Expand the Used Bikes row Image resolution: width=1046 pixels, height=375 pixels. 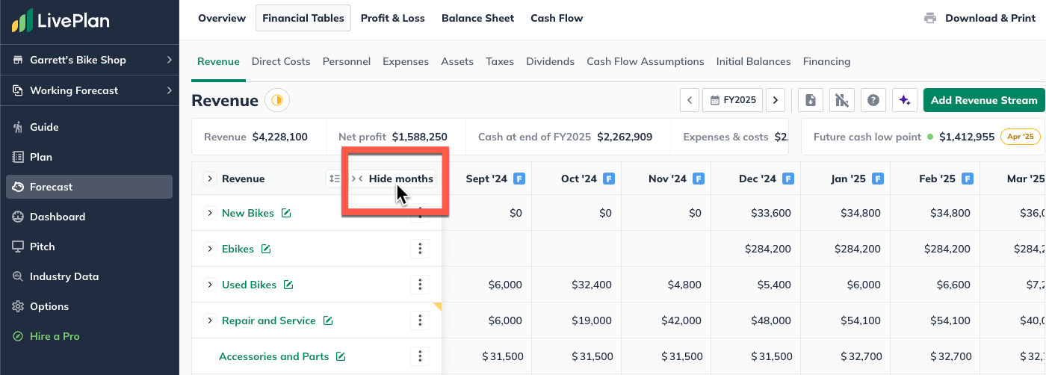pyautogui.click(x=210, y=285)
